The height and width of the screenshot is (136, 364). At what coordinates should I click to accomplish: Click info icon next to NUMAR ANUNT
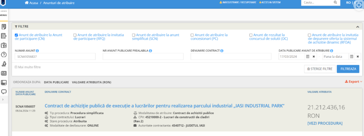coord(37,51)
